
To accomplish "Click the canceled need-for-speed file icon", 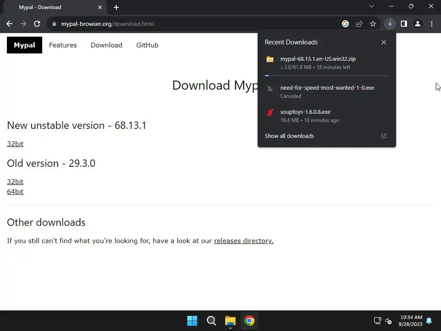I will tap(270, 88).
